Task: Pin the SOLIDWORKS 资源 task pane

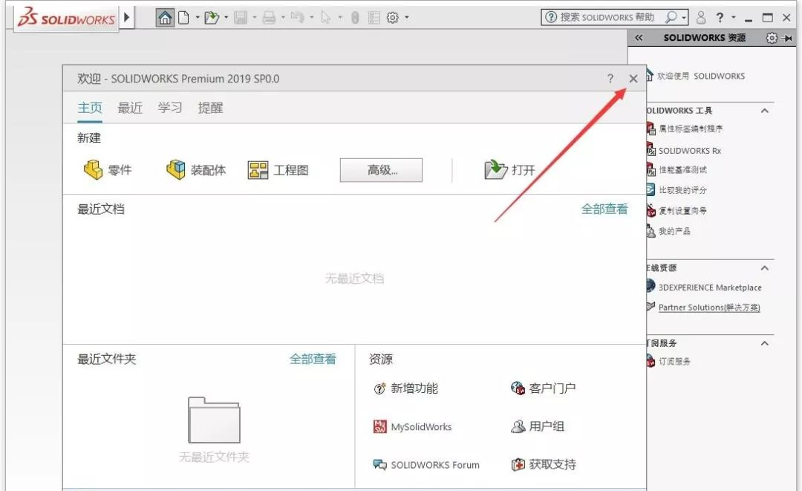Action: tap(788, 38)
